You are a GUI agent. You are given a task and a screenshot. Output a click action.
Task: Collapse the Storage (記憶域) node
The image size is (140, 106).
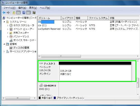4,44
